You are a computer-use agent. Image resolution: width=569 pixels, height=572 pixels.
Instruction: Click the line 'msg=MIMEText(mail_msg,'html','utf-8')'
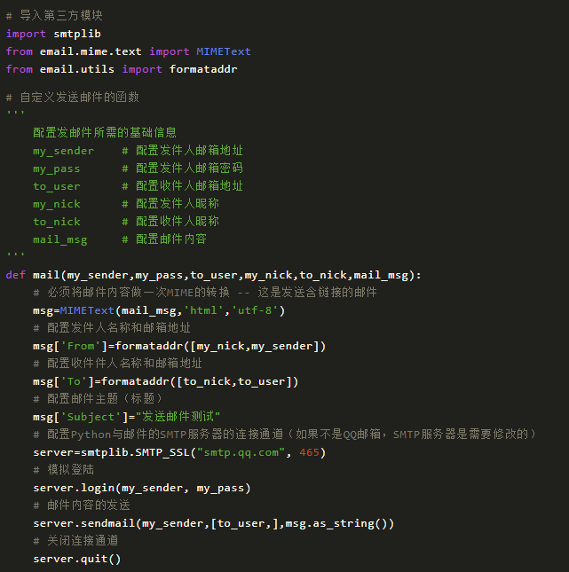(159, 310)
